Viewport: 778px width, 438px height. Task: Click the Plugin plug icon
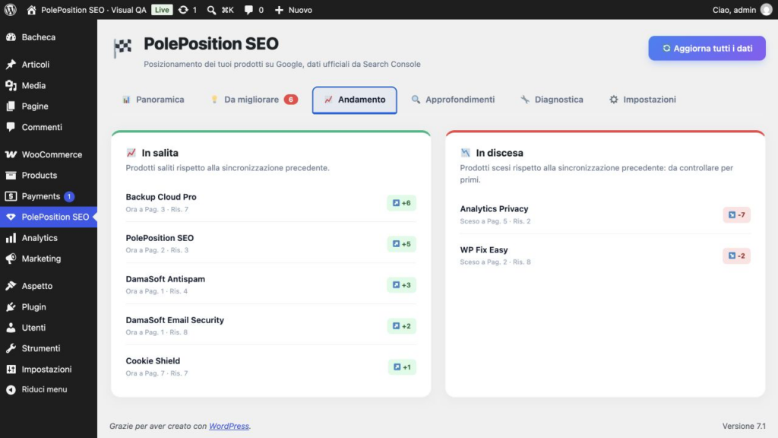click(11, 307)
